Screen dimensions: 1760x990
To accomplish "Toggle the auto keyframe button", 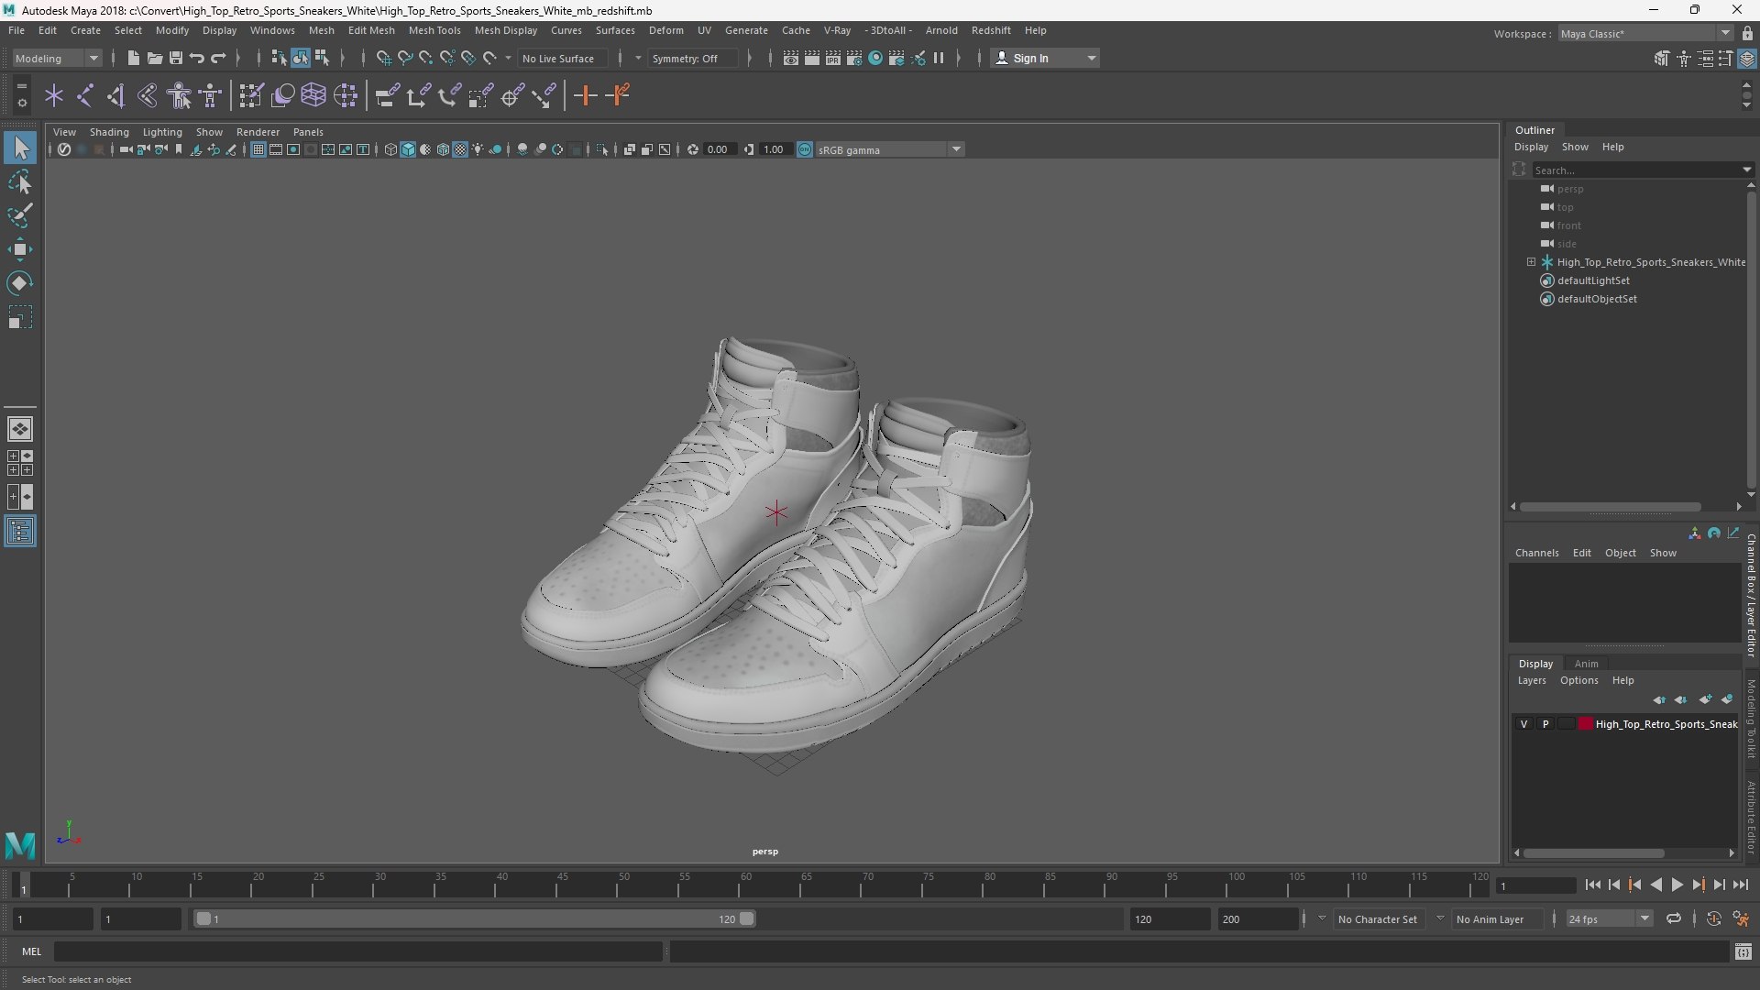I will click(x=1713, y=918).
